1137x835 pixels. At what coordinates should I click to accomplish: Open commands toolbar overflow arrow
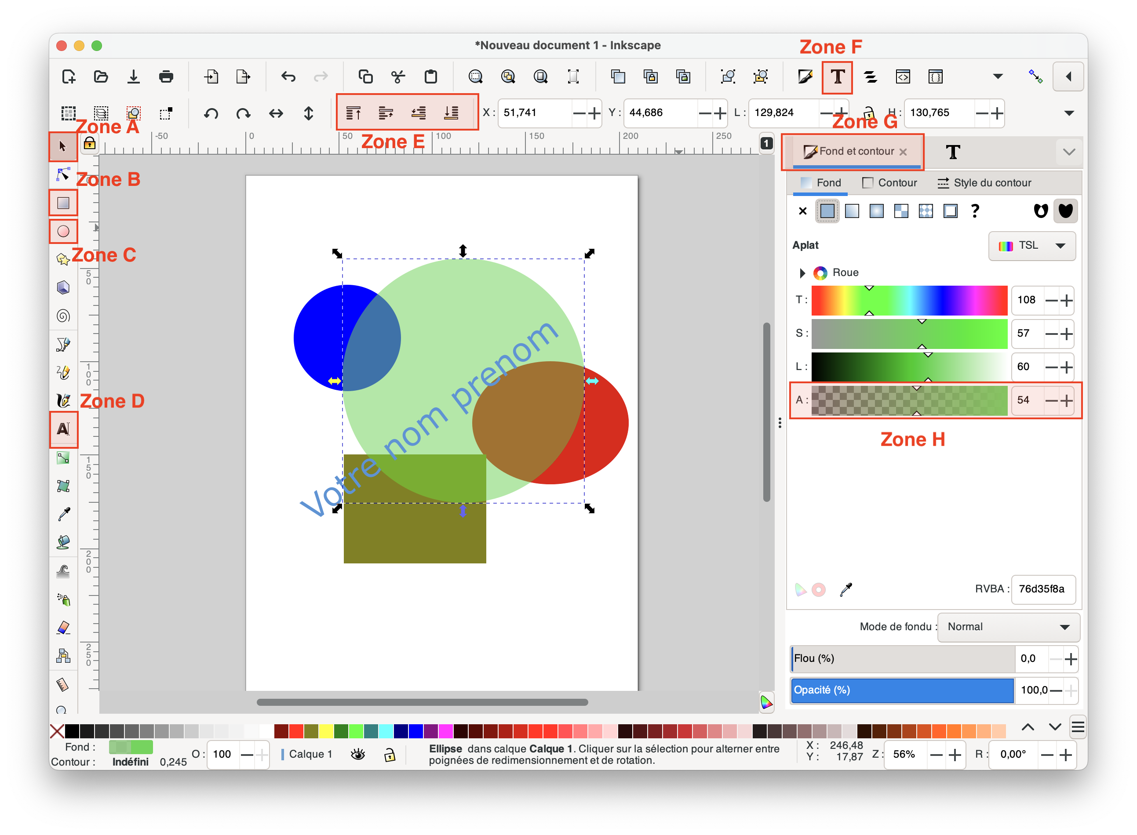(998, 77)
